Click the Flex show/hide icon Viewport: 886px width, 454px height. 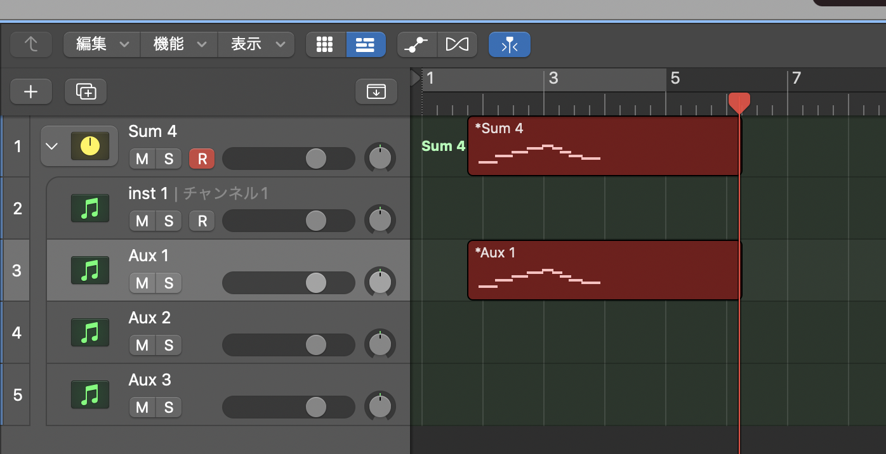pyautogui.click(x=457, y=44)
